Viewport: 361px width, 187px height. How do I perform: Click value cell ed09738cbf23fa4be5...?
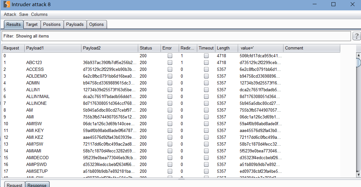pos(260,171)
